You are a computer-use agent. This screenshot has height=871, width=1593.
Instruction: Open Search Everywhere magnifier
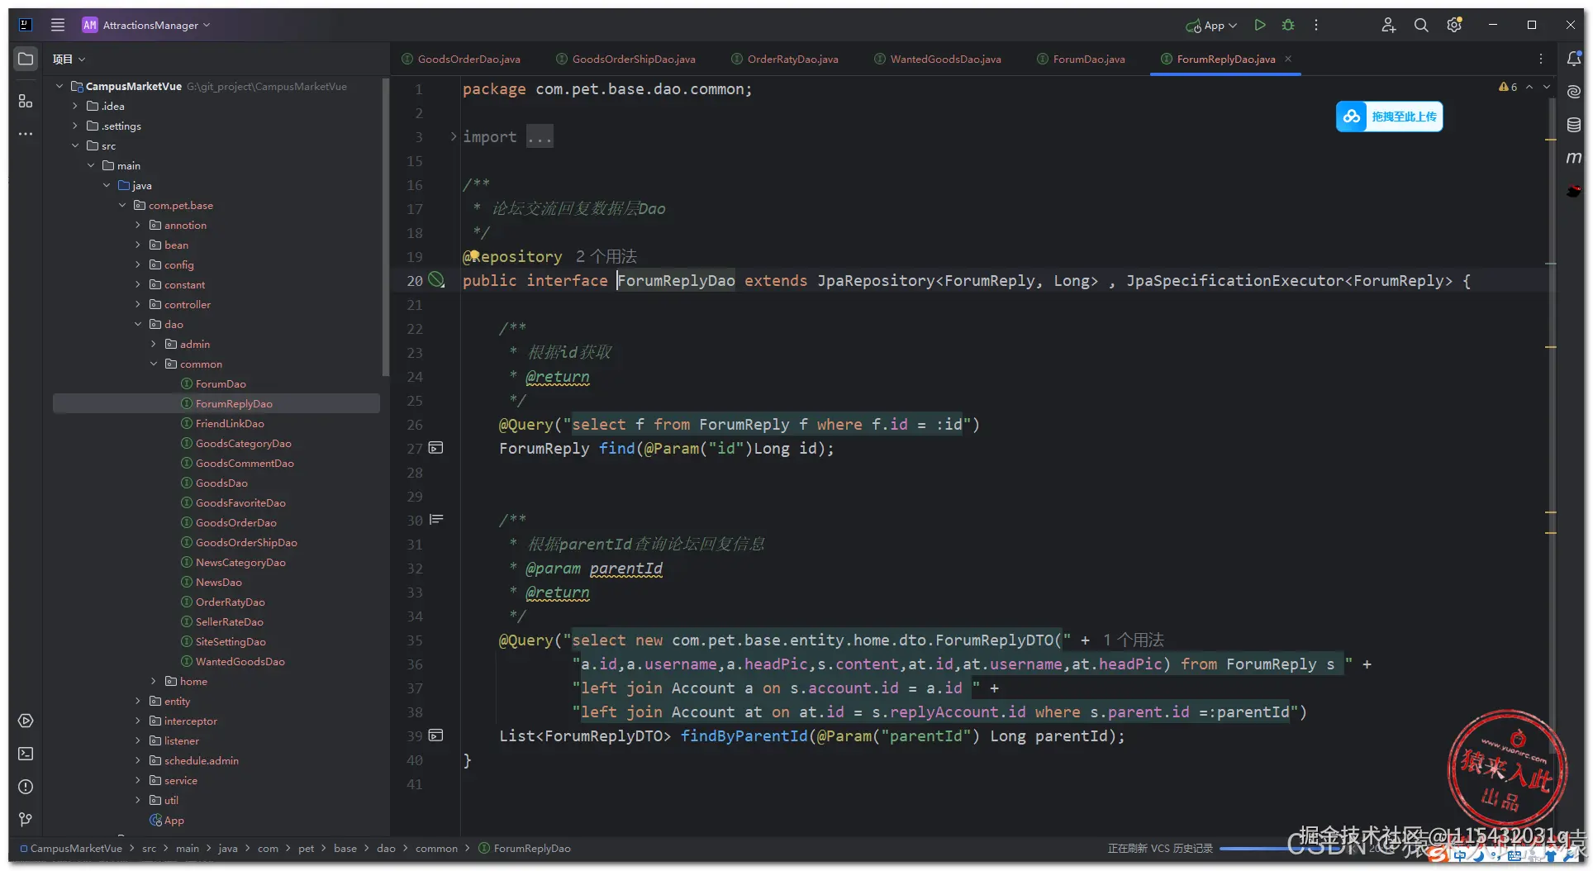tap(1421, 25)
